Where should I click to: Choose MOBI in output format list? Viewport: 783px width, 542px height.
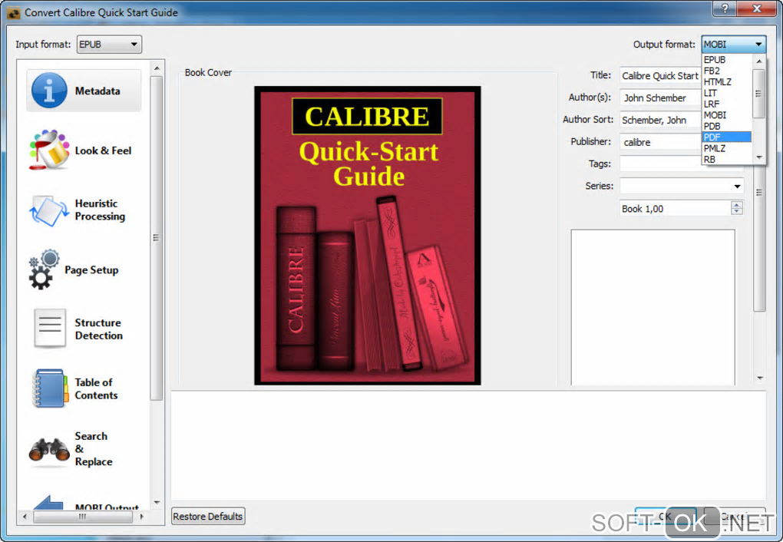[x=726, y=115]
